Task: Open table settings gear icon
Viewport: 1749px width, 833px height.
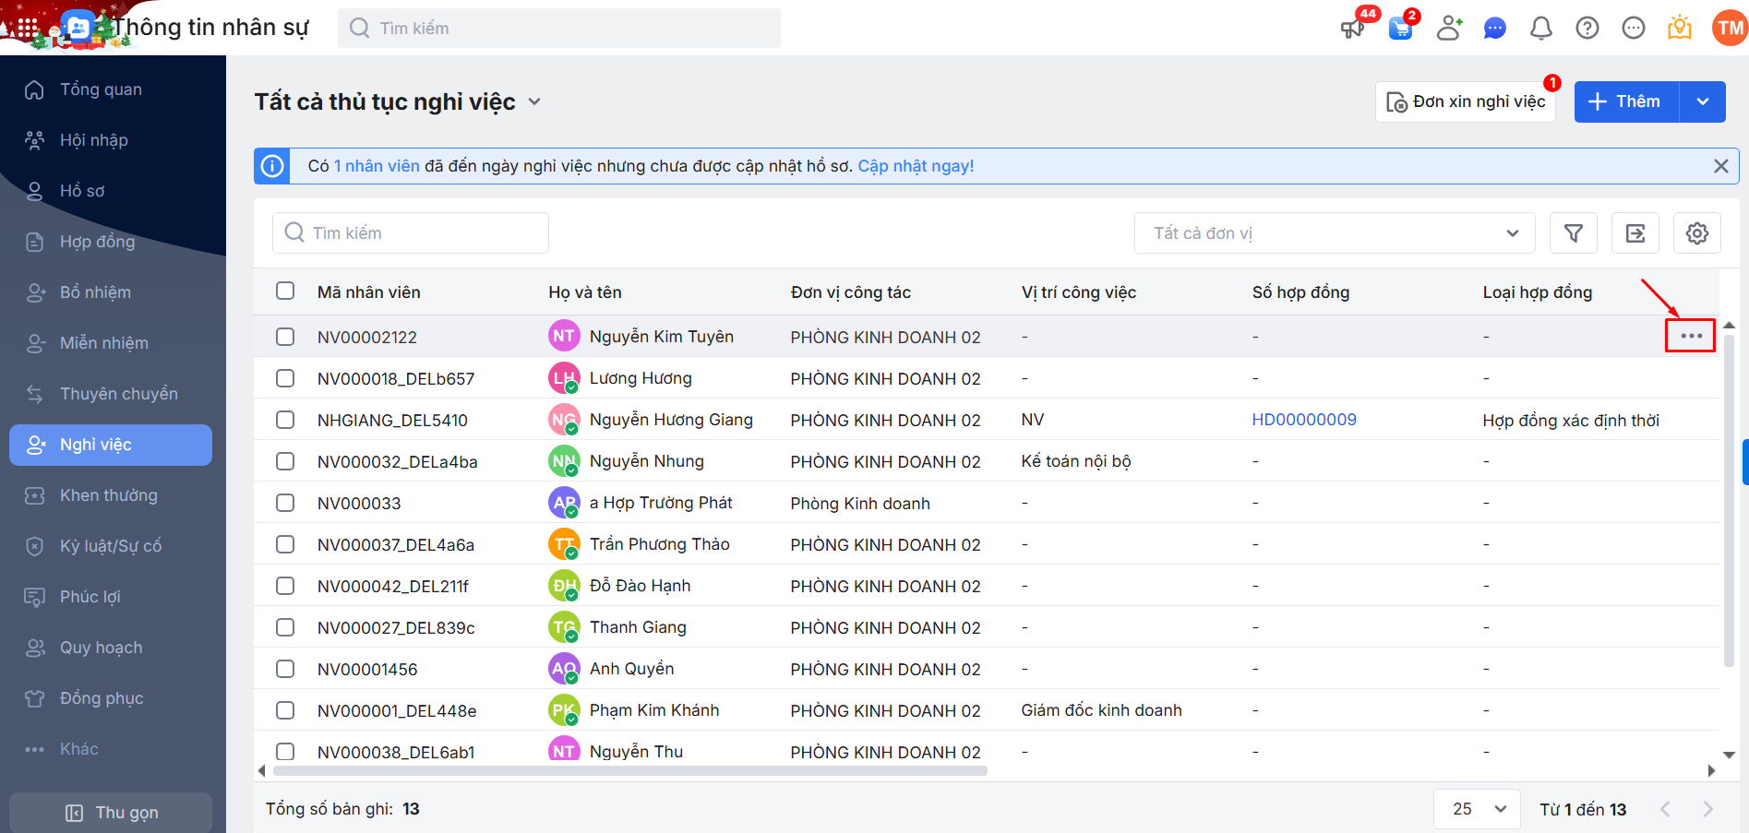Action: (1696, 233)
